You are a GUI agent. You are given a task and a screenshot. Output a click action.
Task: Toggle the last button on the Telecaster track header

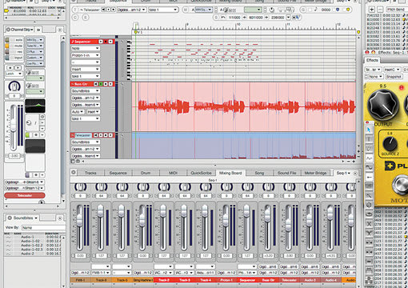point(110,135)
